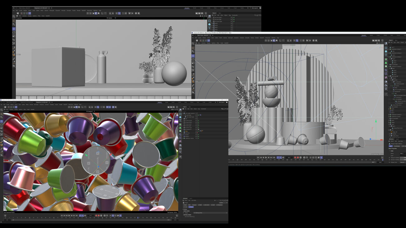Click the search magnifier icon in bottom-left window
This screenshot has width=406, height=228.
point(2,109)
